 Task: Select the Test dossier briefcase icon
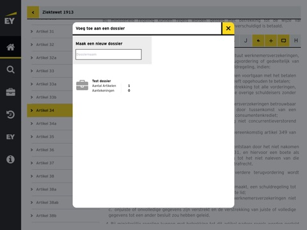coord(82,85)
